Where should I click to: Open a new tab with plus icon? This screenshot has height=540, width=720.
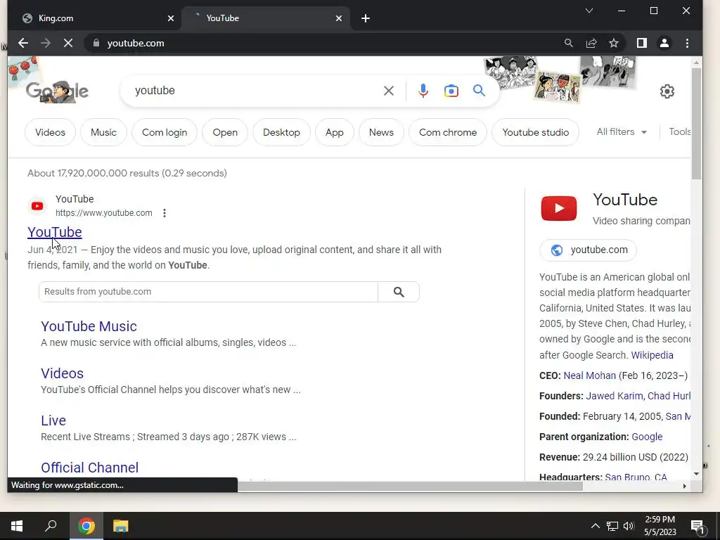tap(366, 18)
